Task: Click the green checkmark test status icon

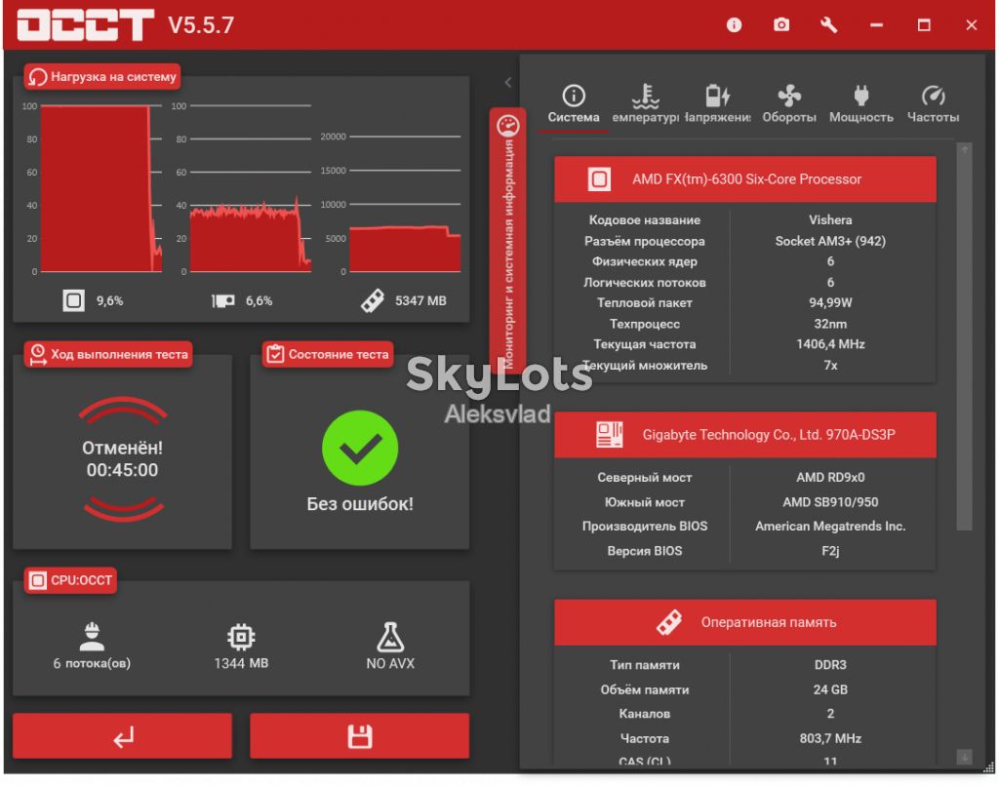Action: 360,448
